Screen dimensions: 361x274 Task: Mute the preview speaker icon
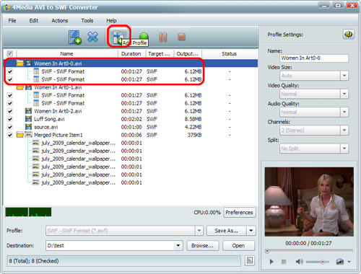pos(299,262)
